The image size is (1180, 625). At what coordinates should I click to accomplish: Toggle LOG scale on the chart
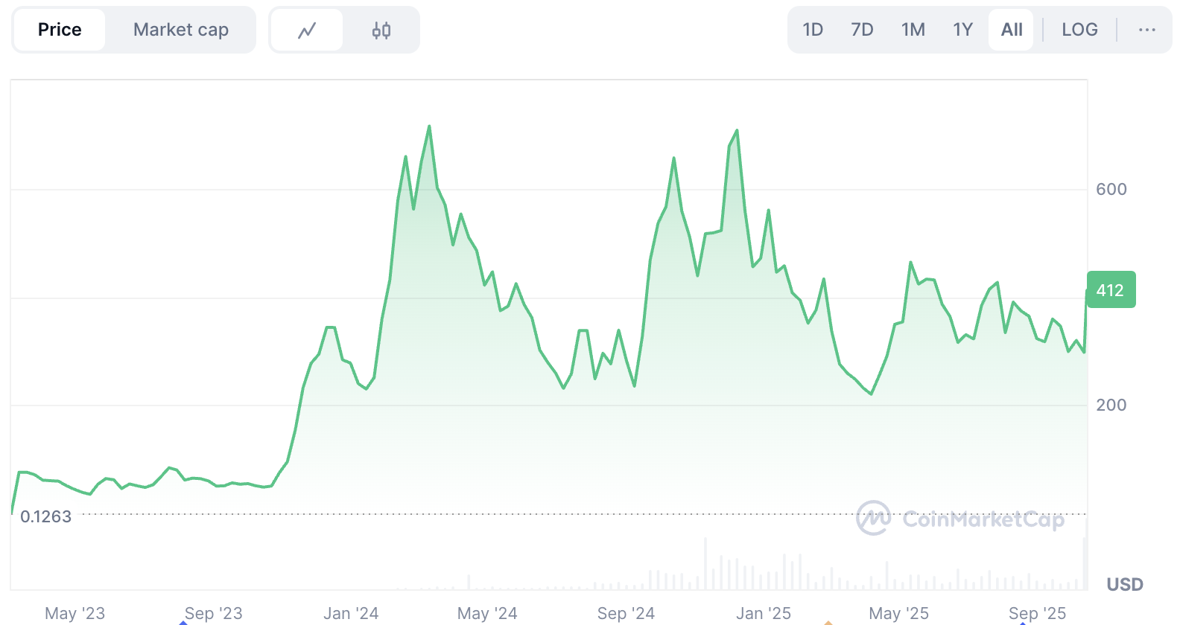(x=1079, y=30)
